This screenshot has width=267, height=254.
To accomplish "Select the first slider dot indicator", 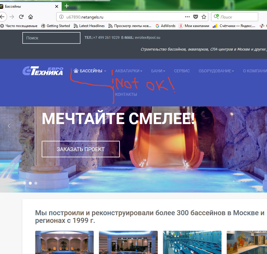I will 24,183.
